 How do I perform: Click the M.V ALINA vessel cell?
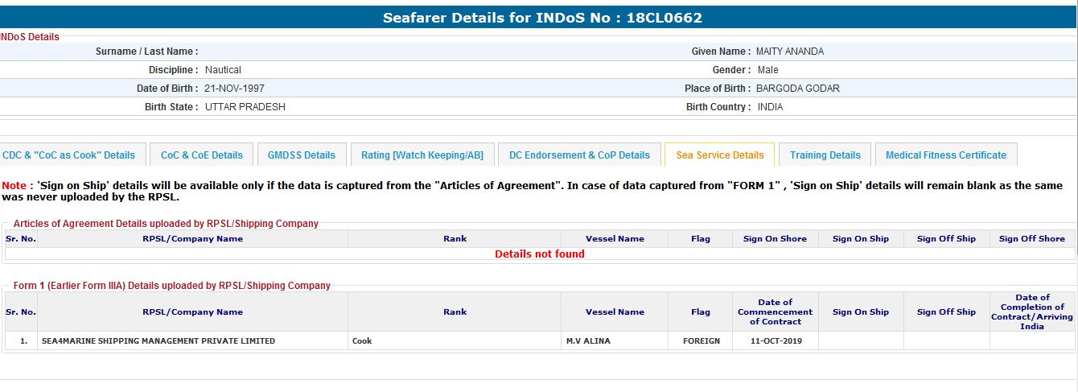coord(588,341)
